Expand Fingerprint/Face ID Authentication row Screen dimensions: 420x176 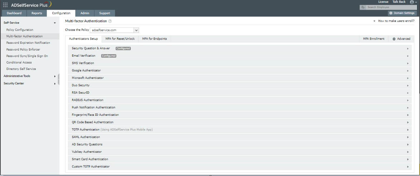[x=240, y=115]
